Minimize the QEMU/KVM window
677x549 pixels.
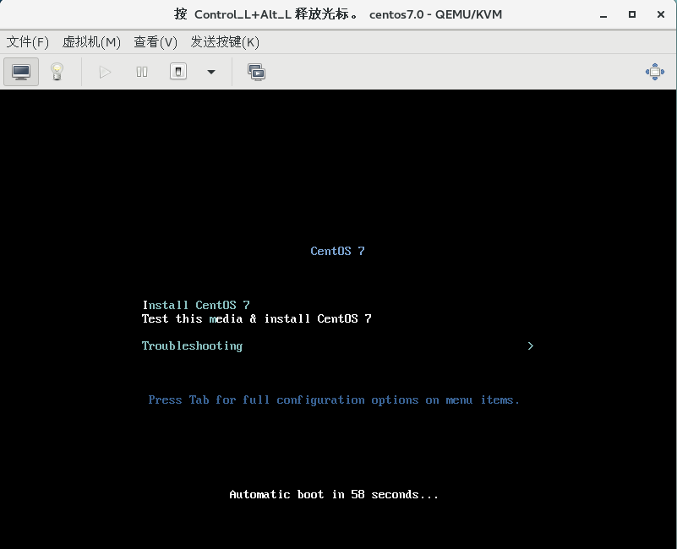[603, 14]
